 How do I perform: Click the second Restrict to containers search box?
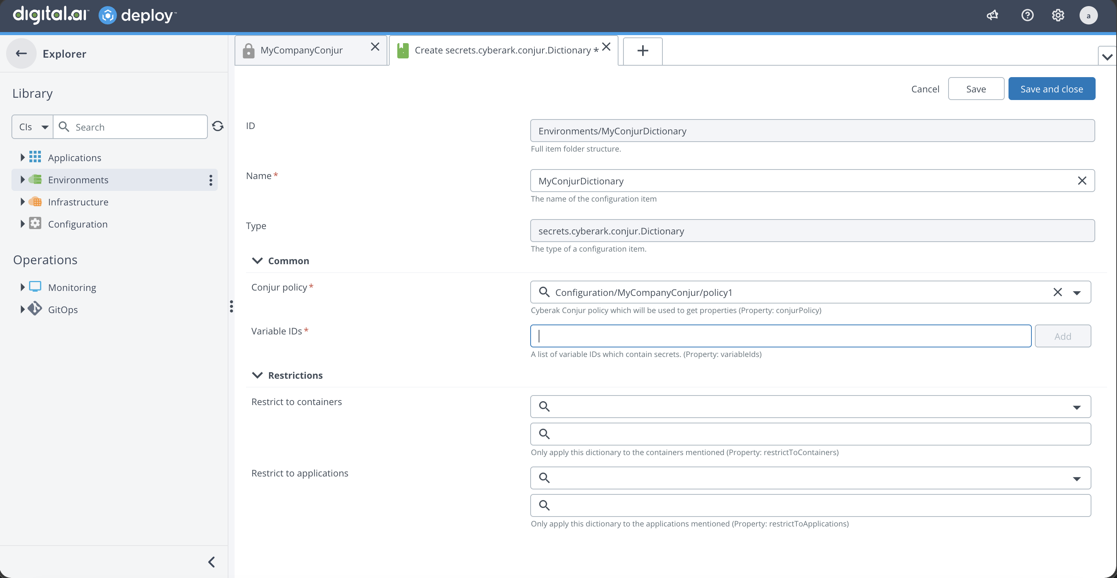point(810,434)
